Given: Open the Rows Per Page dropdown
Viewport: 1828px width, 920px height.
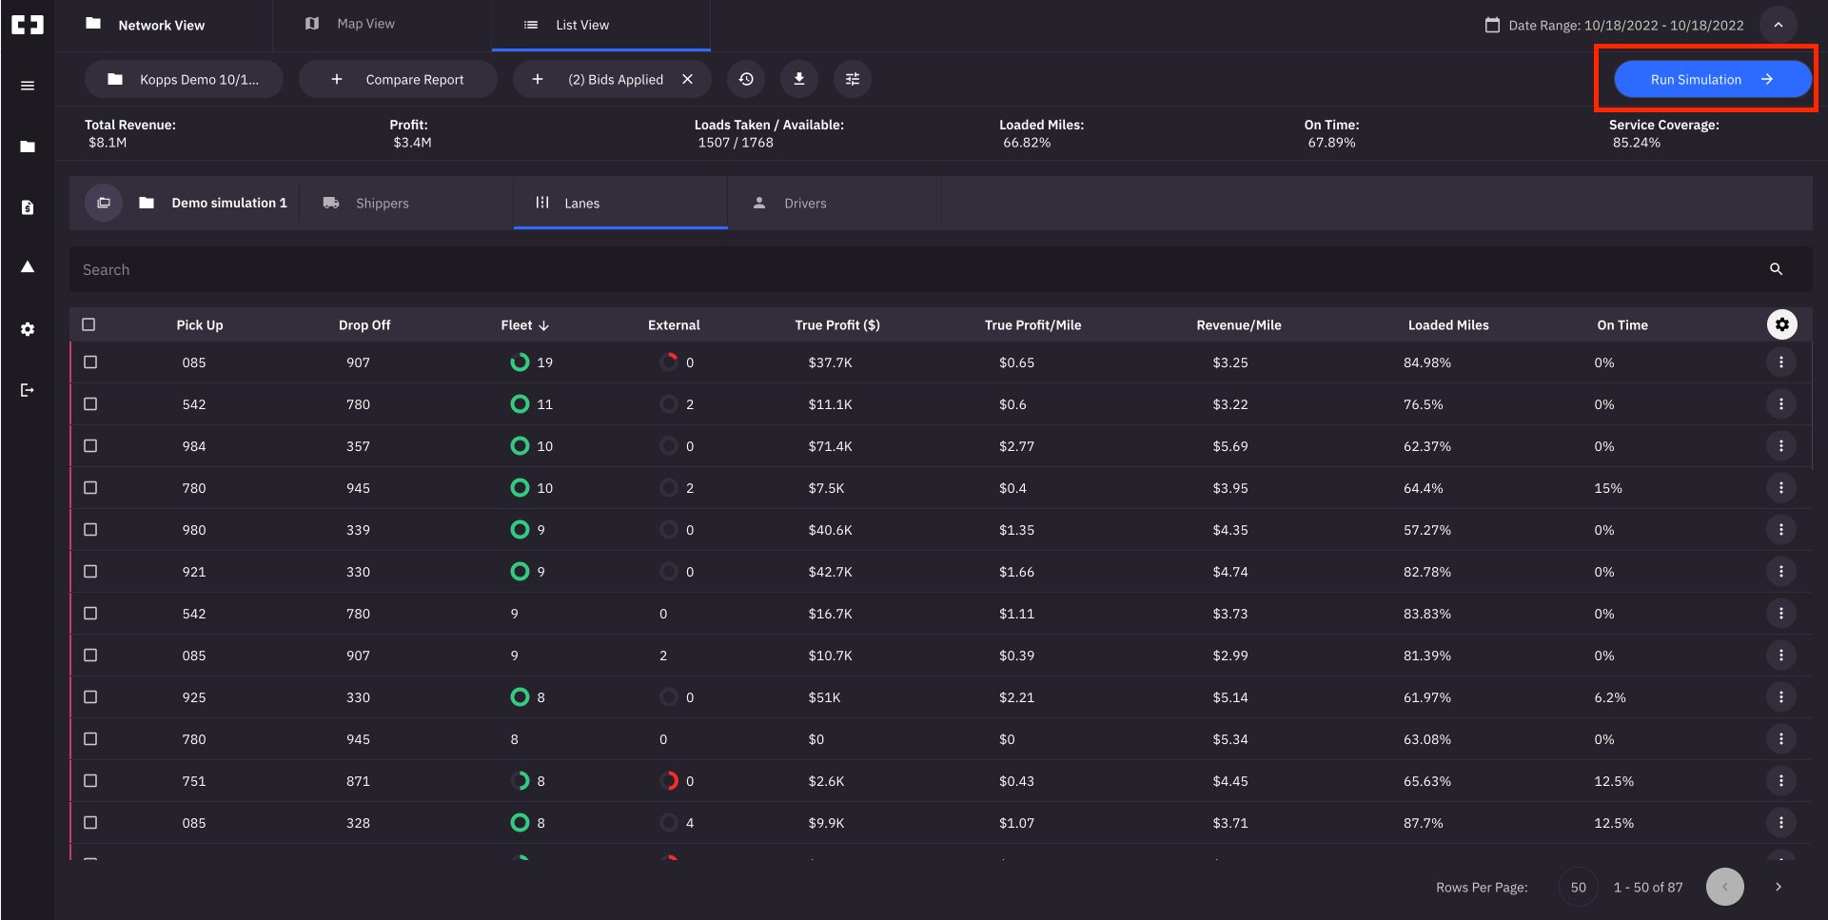Looking at the screenshot, I should click(1578, 887).
